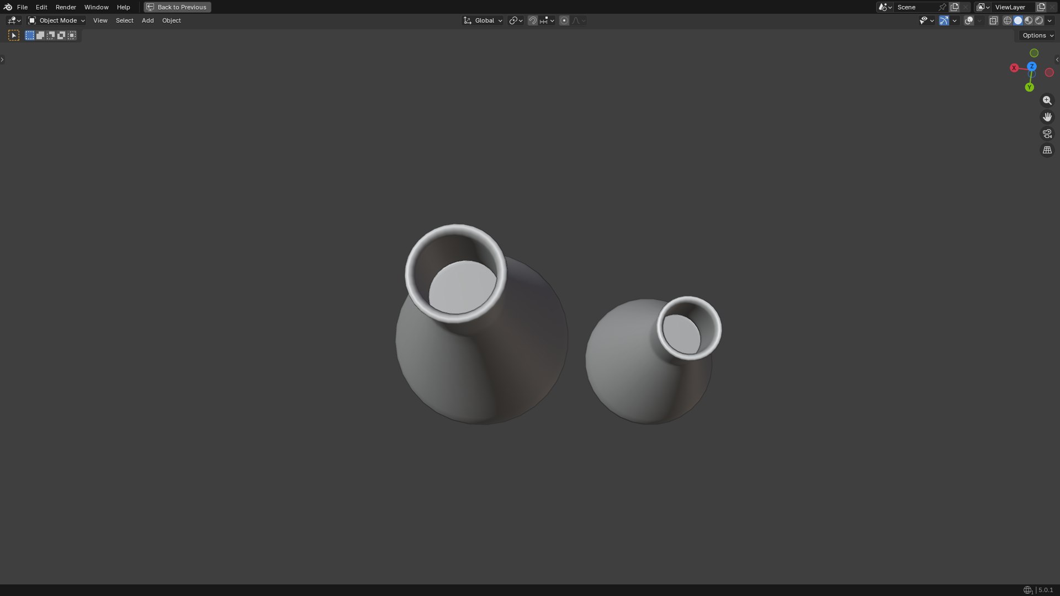Open the Window menu

[96, 7]
